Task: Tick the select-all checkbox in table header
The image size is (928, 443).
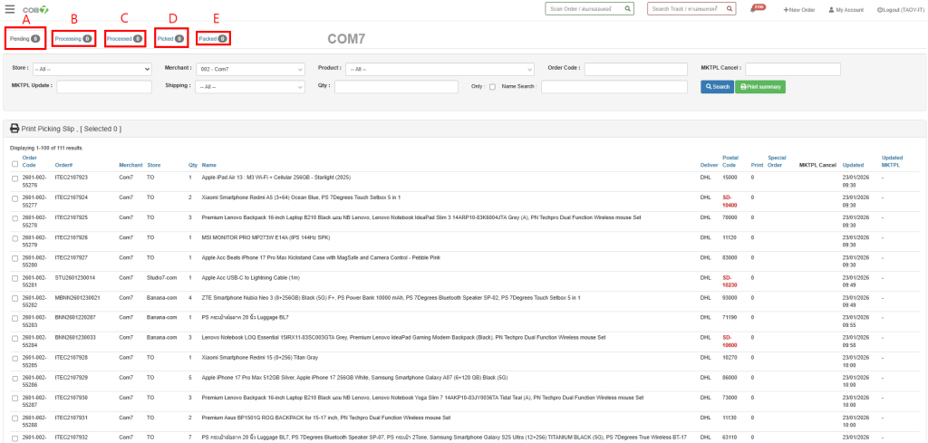Action: pyautogui.click(x=14, y=164)
